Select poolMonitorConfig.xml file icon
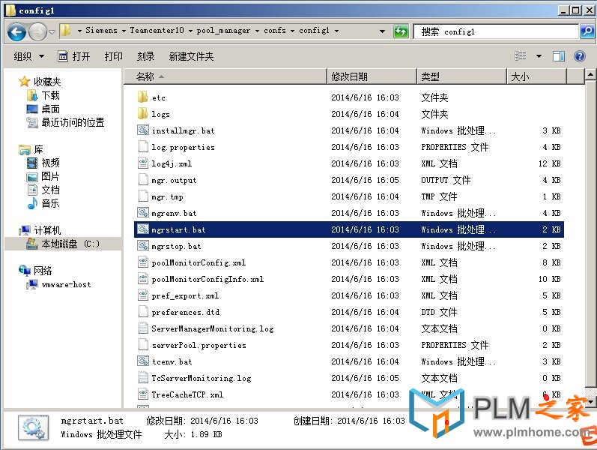Image resolution: width=597 pixels, height=450 pixels. [x=143, y=262]
